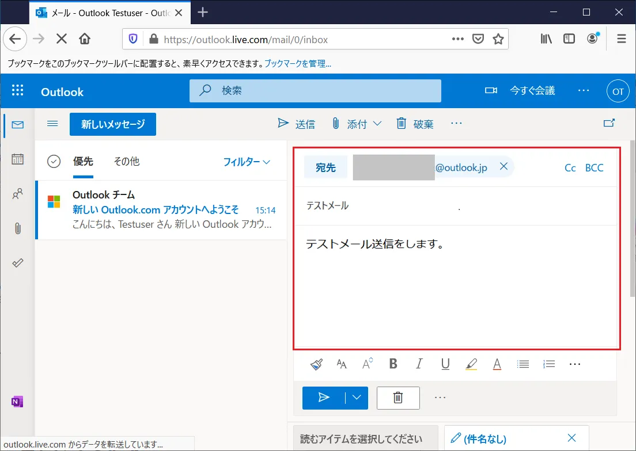
Task: Open the font size grow/shrink icon
Action: point(368,364)
